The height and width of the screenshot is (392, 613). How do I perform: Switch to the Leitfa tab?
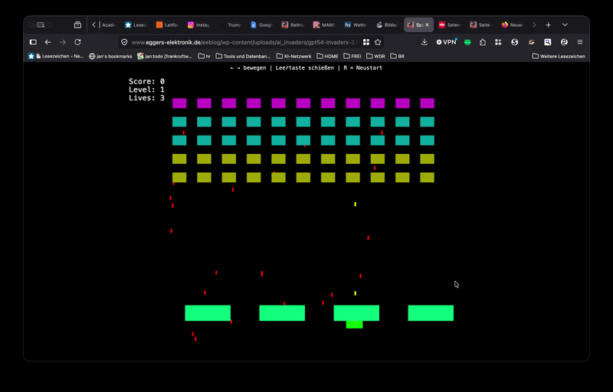click(167, 25)
